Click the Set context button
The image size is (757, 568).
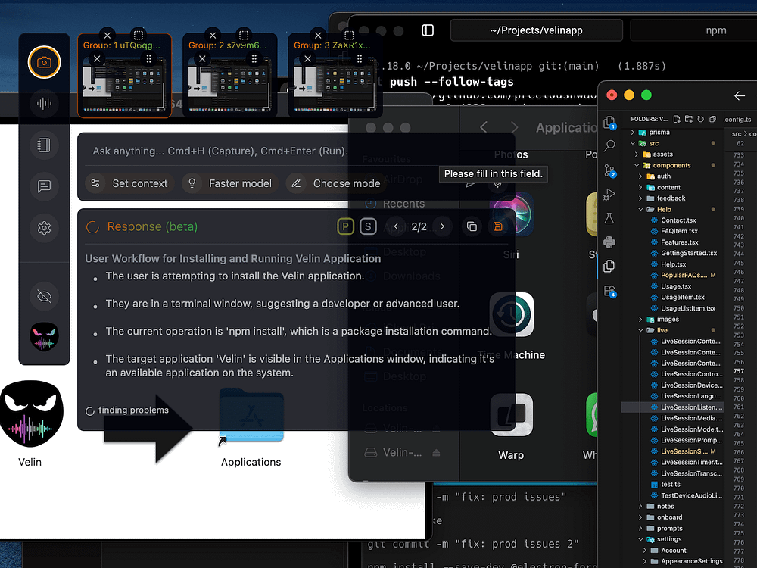[x=129, y=183]
